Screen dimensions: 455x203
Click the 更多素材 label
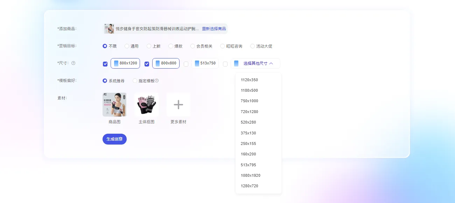[178, 122]
